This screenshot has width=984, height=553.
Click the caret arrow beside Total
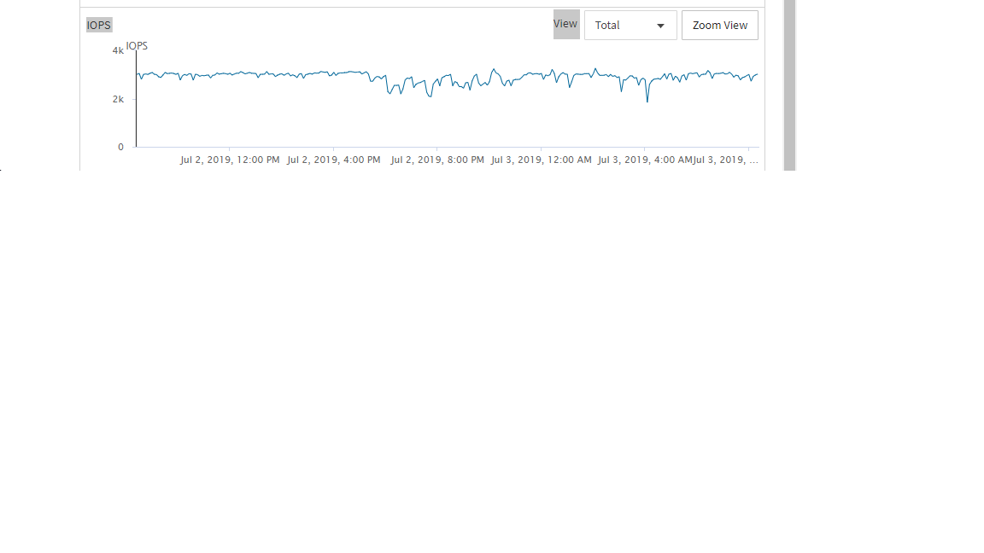coord(660,26)
